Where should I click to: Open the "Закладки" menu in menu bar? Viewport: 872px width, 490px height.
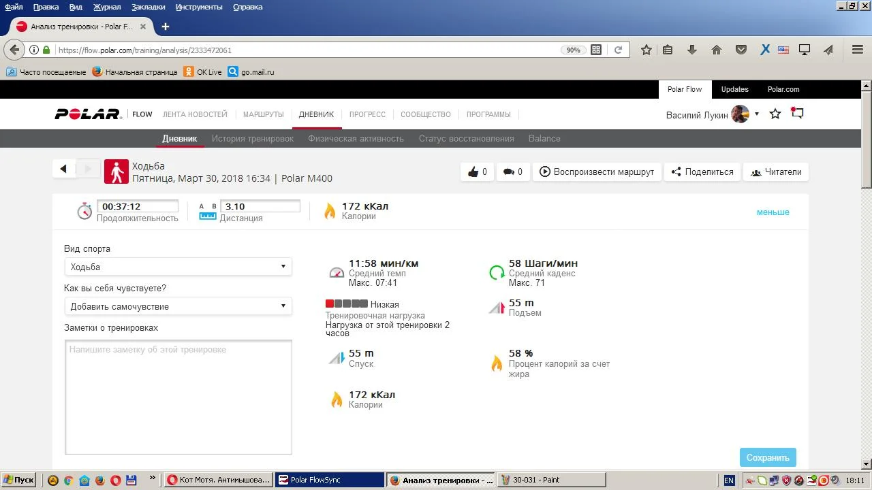(150, 7)
